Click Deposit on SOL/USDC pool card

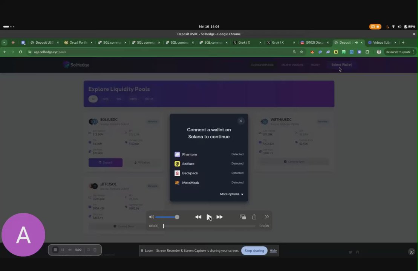[x=106, y=162]
